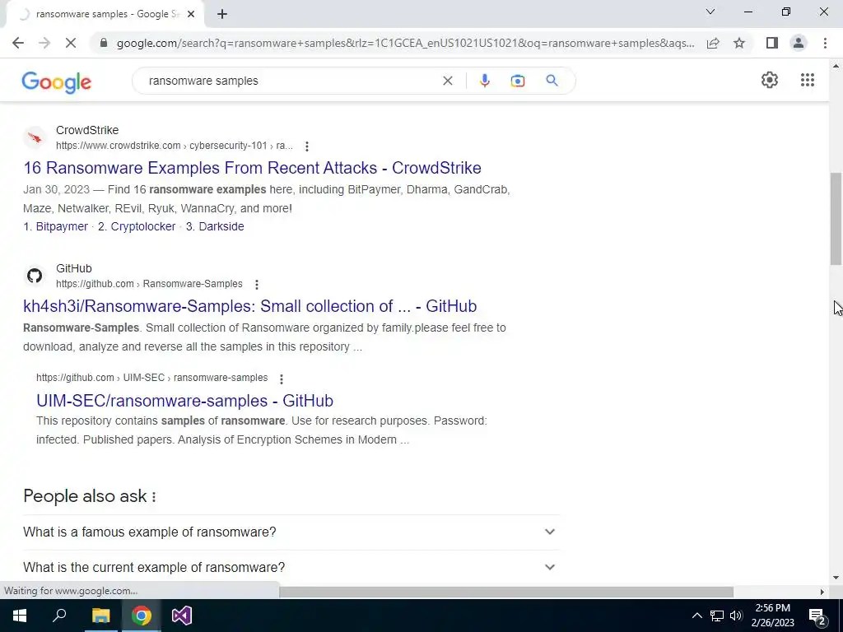The width and height of the screenshot is (843, 632).
Task: Click the vertical scrollbar thumb
Action: [x=836, y=219]
